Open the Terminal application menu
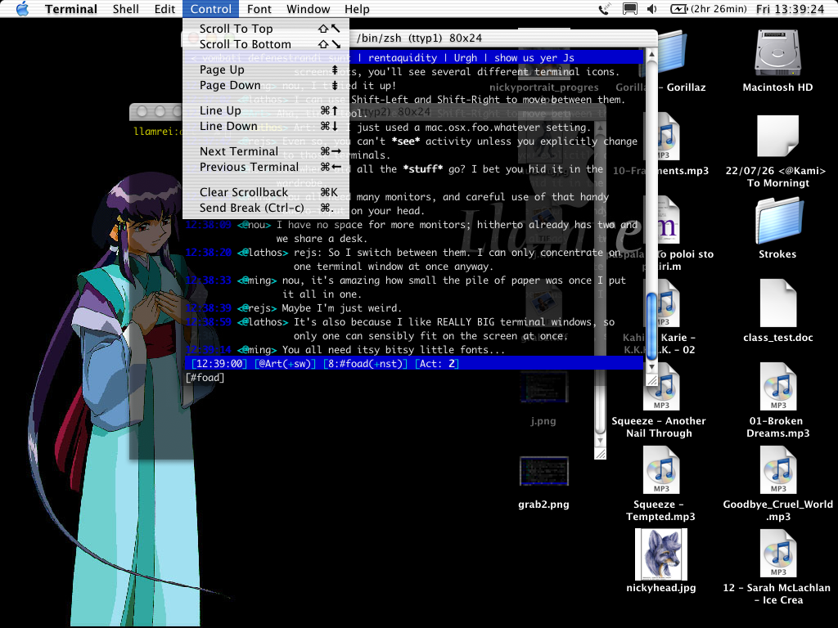The height and width of the screenshot is (628, 838). [71, 9]
